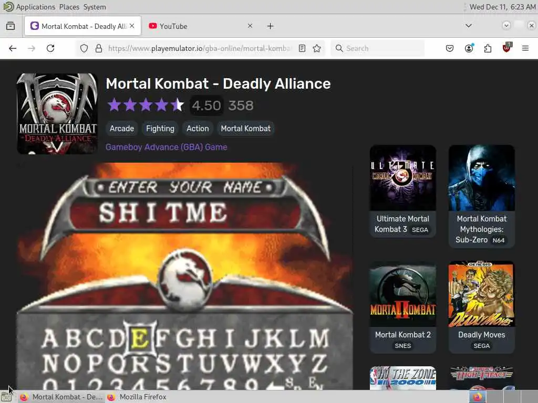Open the uBlock Origin extension icon
The height and width of the screenshot is (403, 538).
pos(507,48)
